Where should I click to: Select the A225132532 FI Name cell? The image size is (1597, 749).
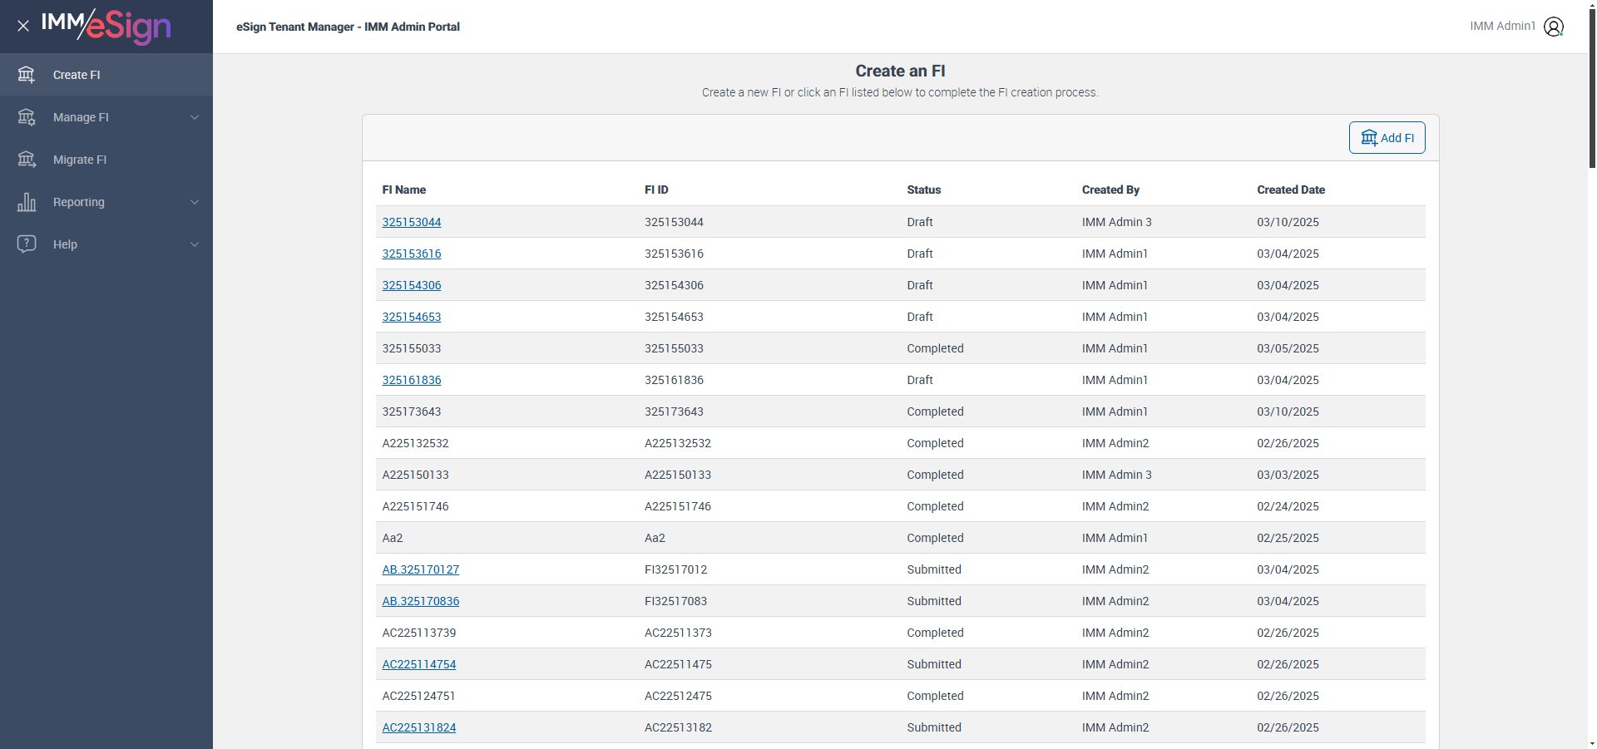415,443
